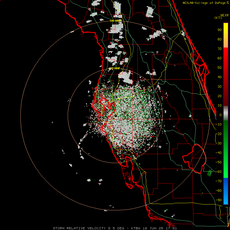The width and height of the screenshot is (230, 230).
Task: Click the 30 value on velocity scale
Action: tap(220, 87)
